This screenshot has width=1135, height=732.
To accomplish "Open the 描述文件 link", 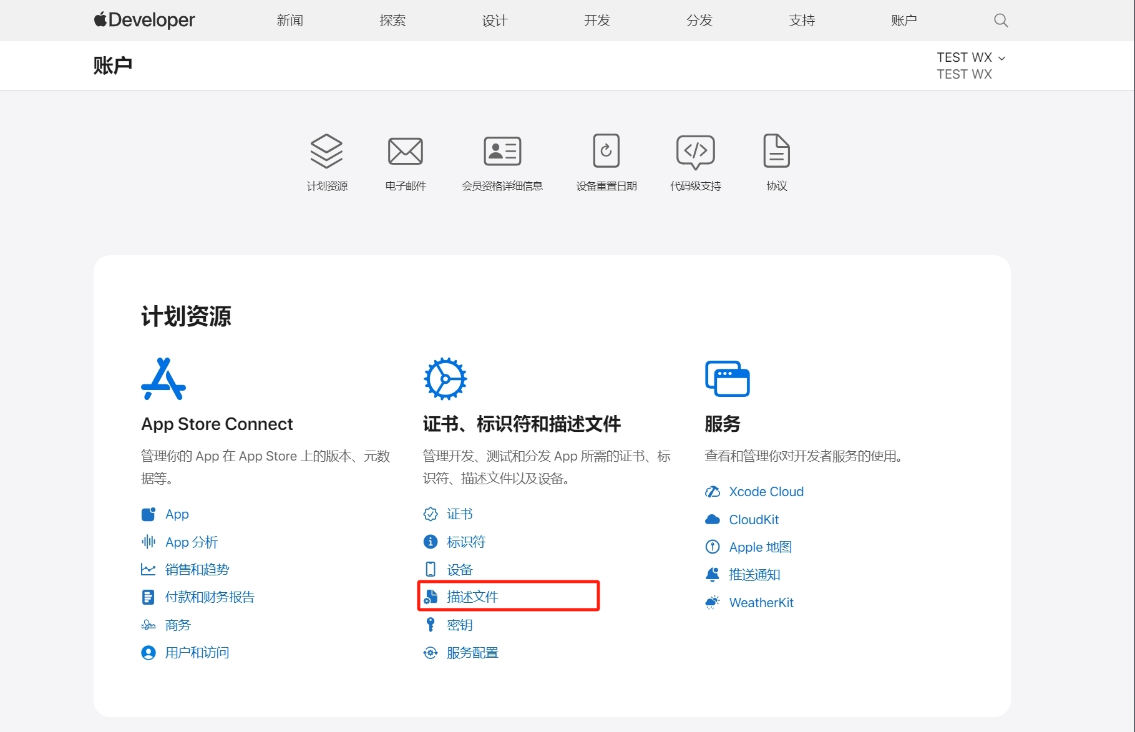I will 472,597.
